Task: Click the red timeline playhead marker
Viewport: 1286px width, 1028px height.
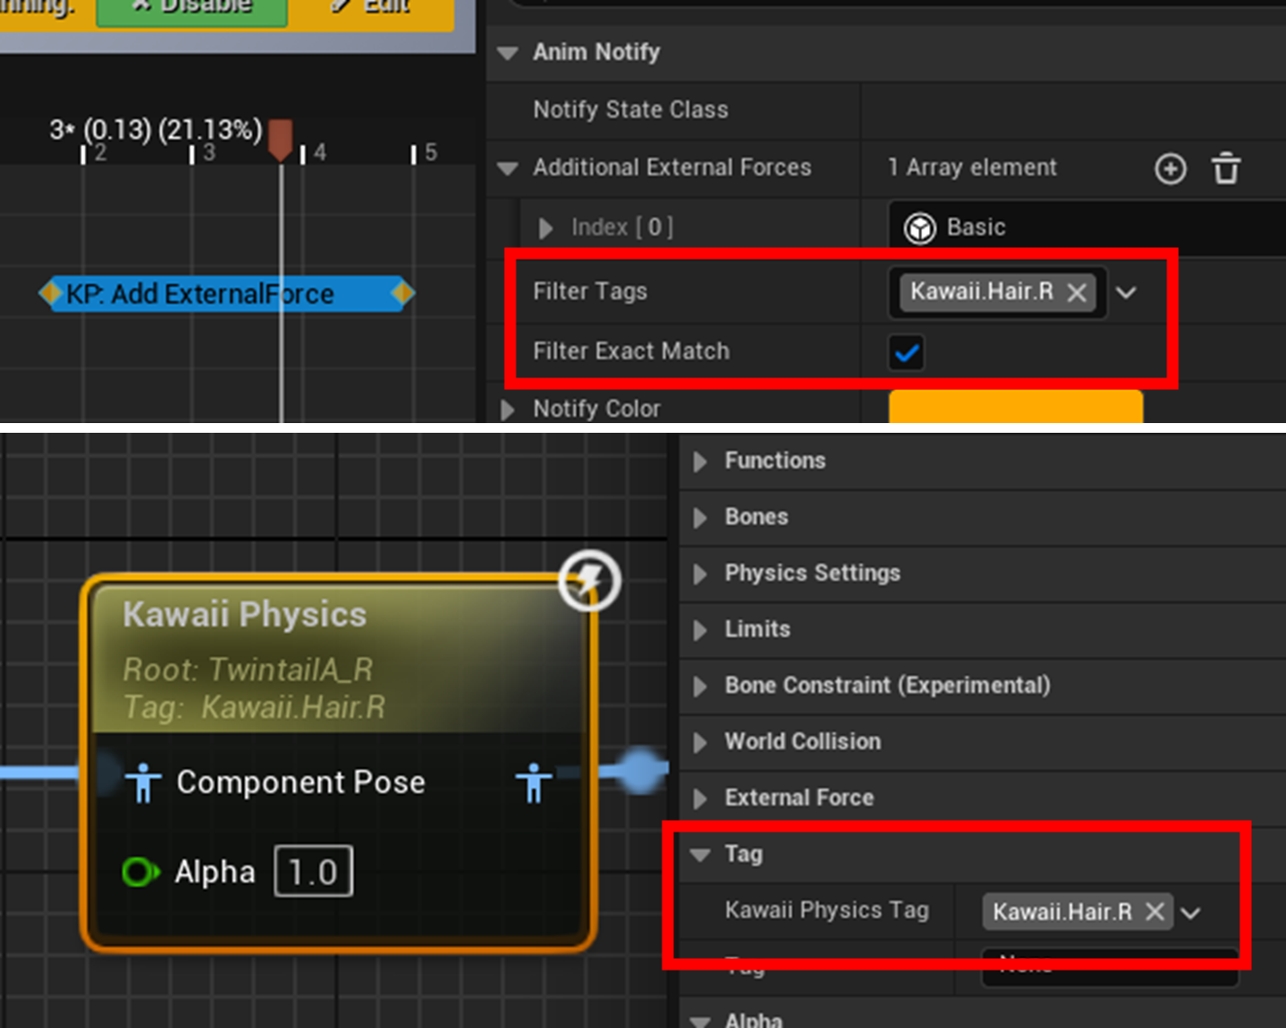Action: point(280,140)
